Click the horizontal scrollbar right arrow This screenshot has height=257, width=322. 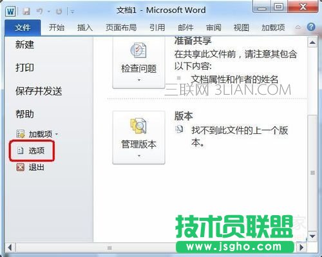[301, 247]
